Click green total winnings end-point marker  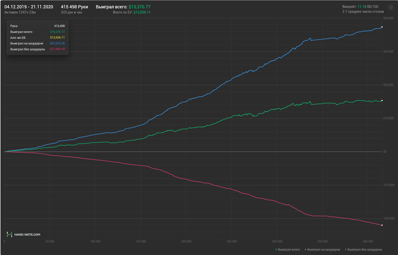pos(382,101)
